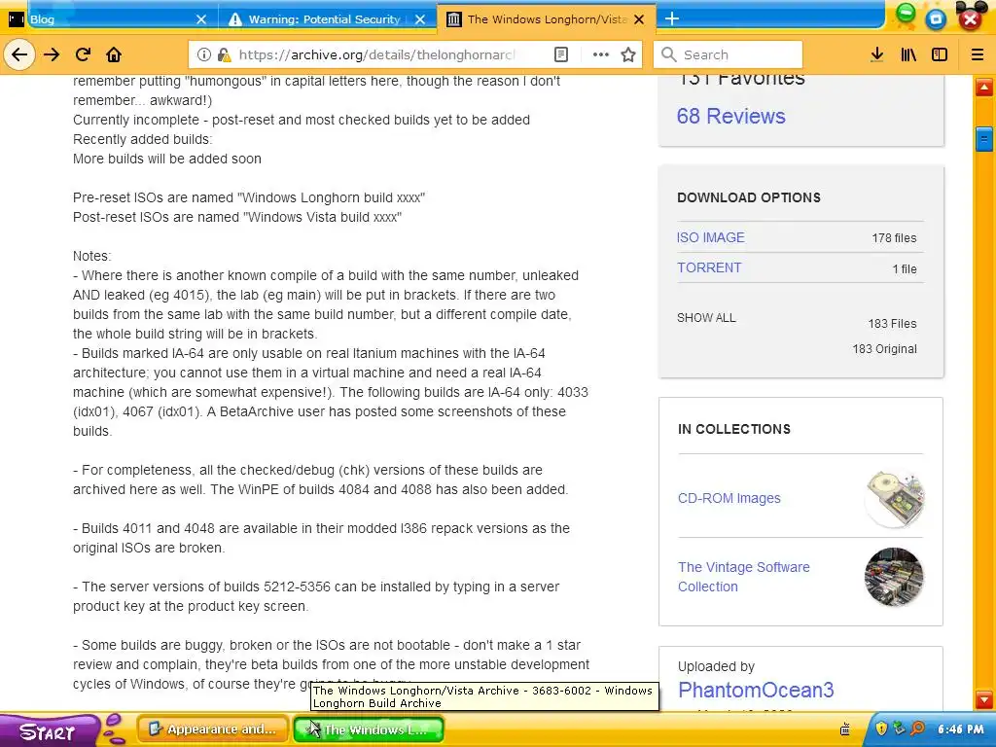The height and width of the screenshot is (747, 996).
Task: Open the Start menu
Action: [48, 730]
